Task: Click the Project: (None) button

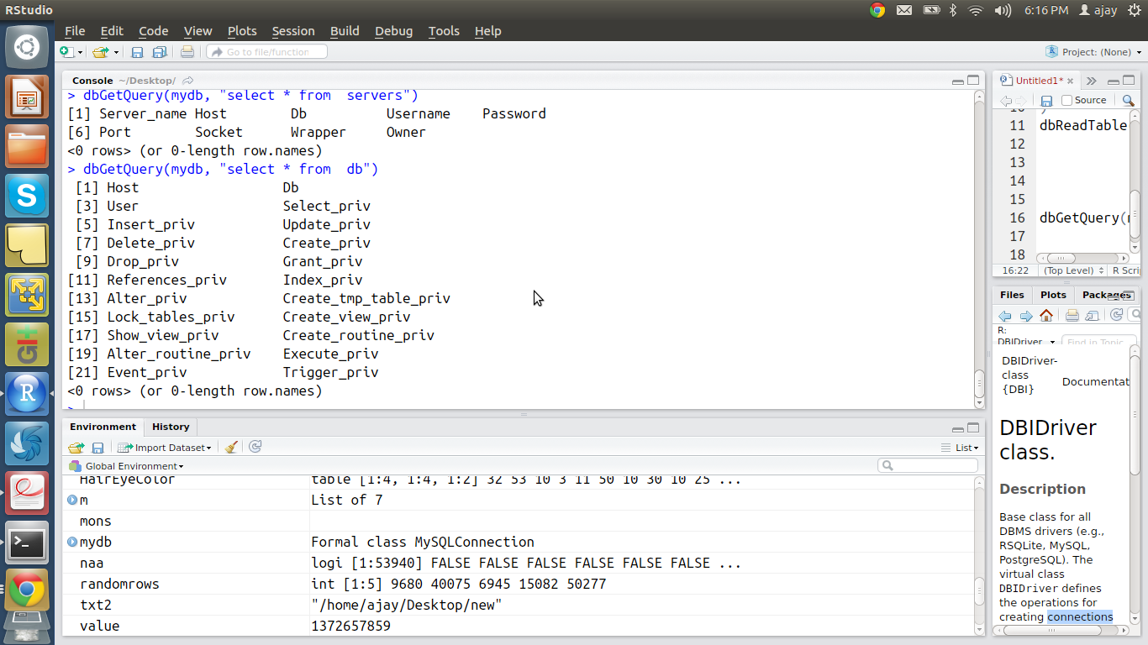Action: tap(1093, 52)
